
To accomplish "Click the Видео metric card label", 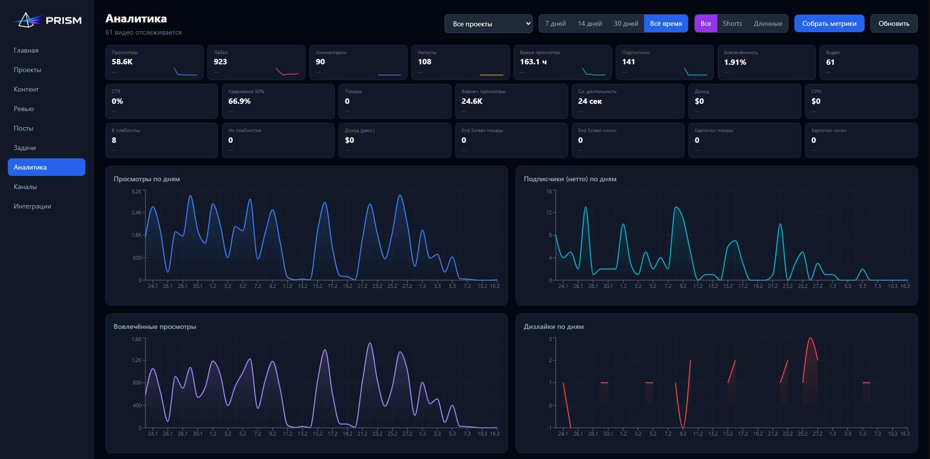I will coord(833,53).
